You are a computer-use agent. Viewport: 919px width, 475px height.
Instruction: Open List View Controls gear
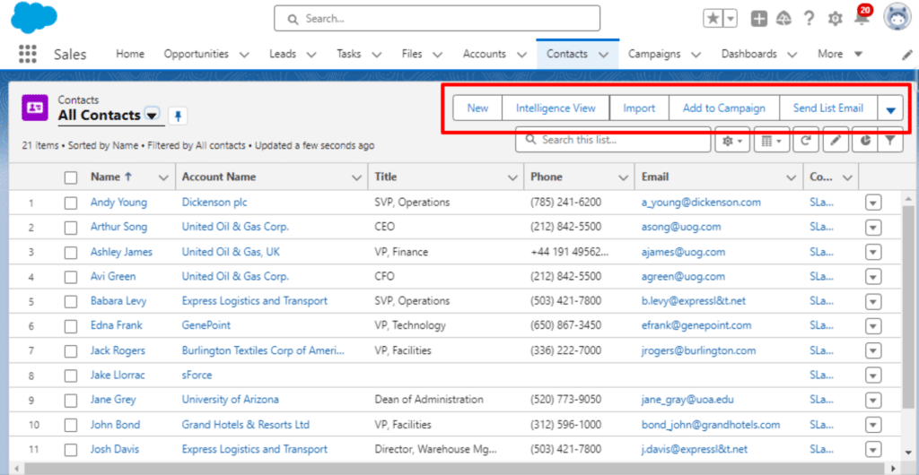click(732, 141)
